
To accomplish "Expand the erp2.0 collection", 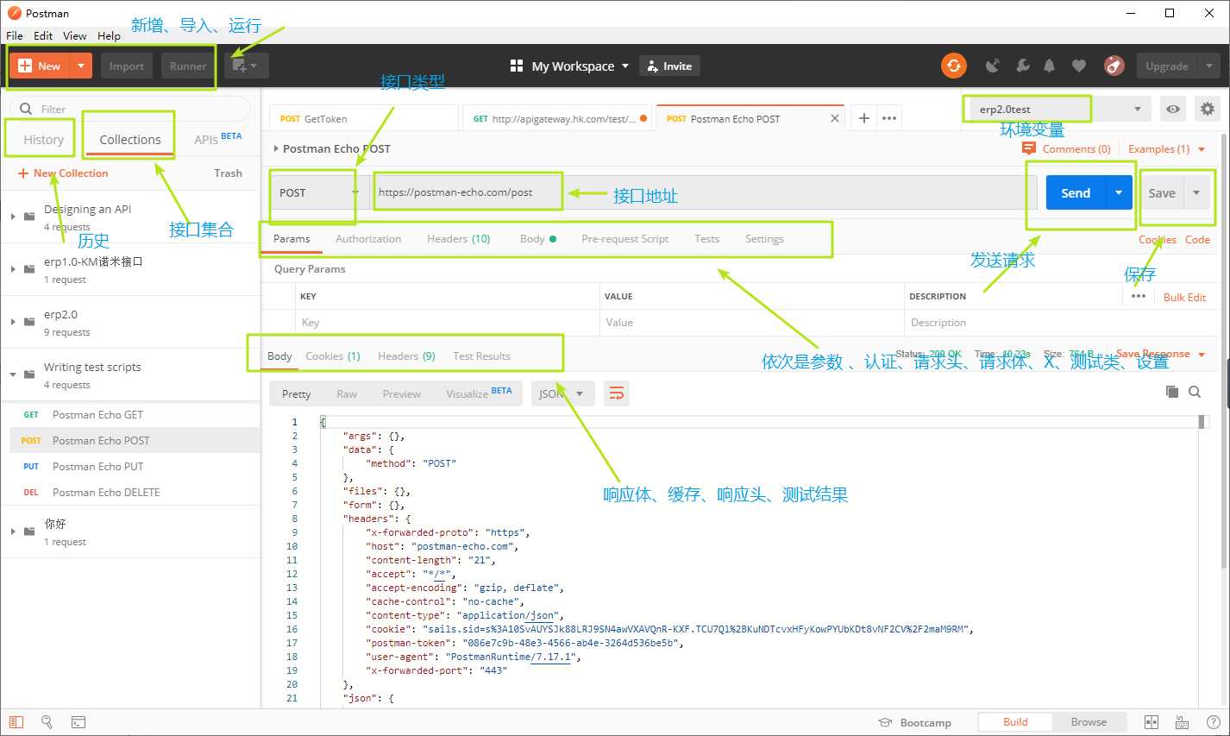I will pyautogui.click(x=13, y=322).
